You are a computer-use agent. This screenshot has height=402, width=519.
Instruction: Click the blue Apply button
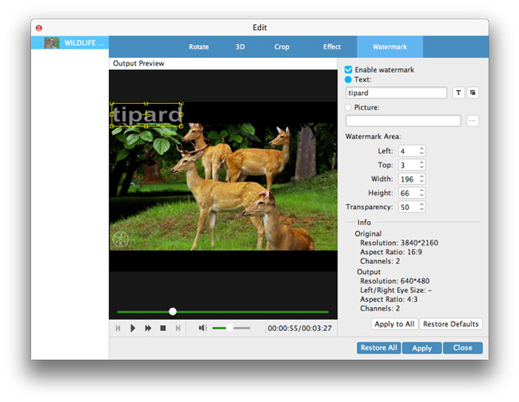422,348
